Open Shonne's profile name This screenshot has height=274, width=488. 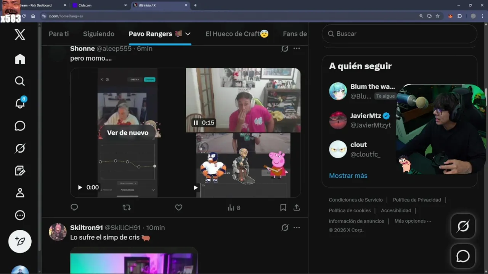[82, 49]
